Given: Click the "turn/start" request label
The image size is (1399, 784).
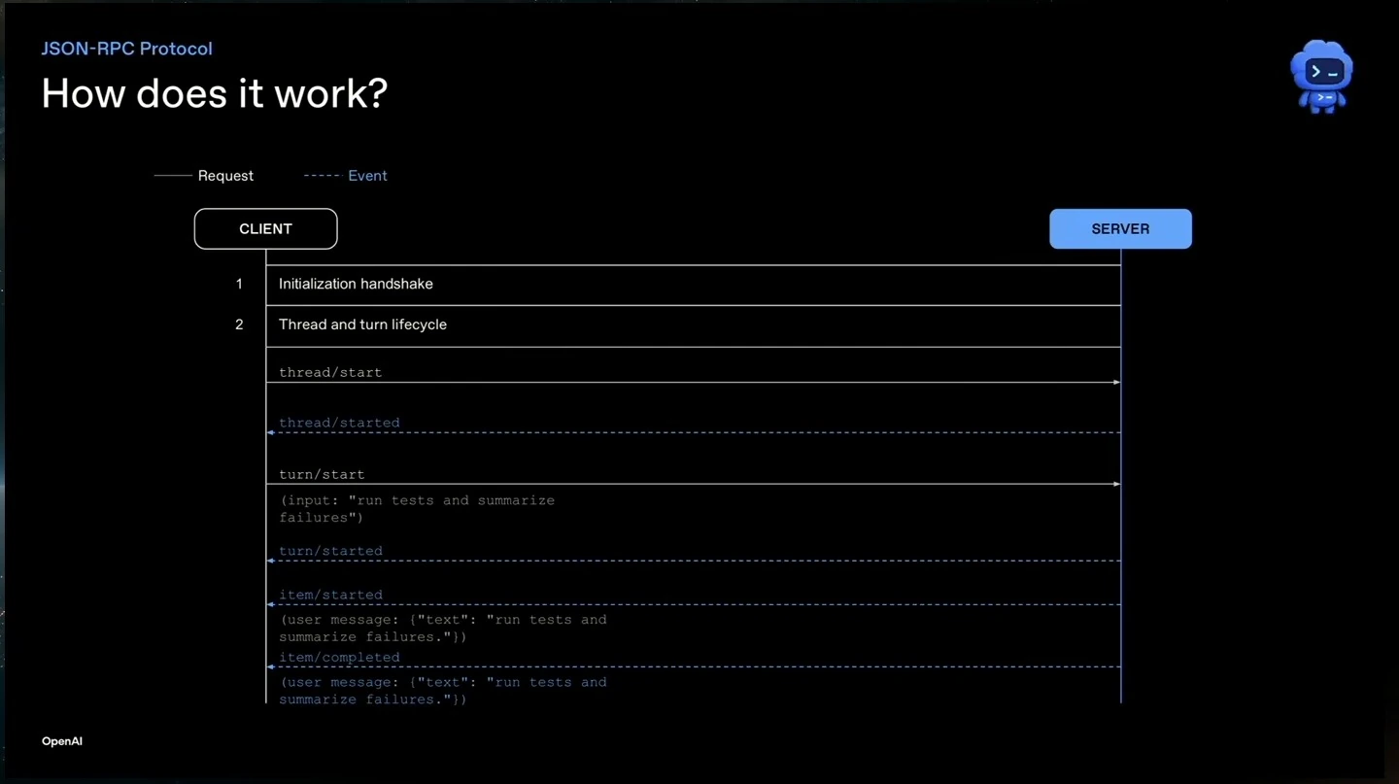Looking at the screenshot, I should 322,474.
